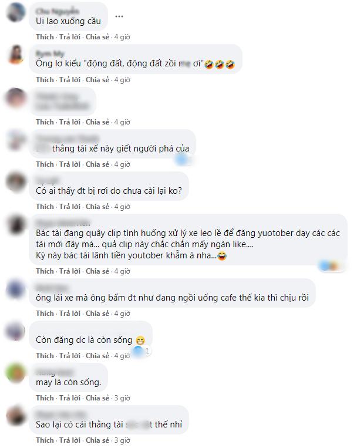The image size is (357, 448).
Task: Like the 'Ui lao xuống cầu' comment
Action: (x=45, y=37)
